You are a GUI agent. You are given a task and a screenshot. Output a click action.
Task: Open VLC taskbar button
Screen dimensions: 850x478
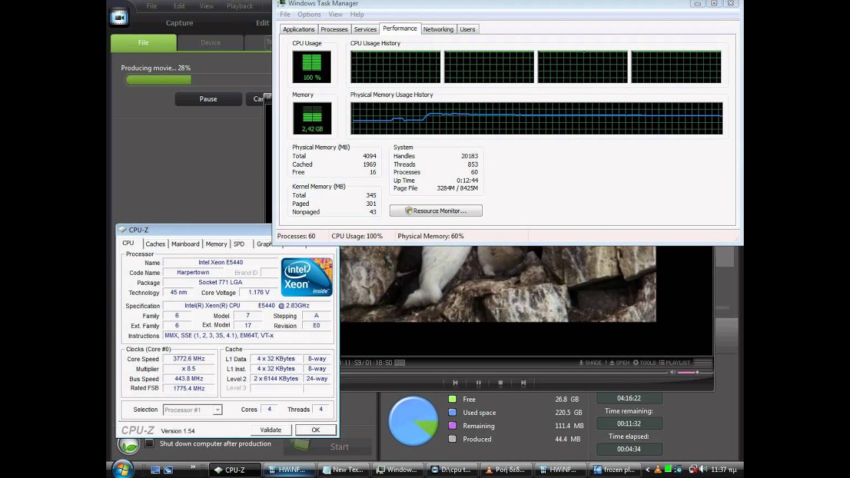(x=505, y=469)
